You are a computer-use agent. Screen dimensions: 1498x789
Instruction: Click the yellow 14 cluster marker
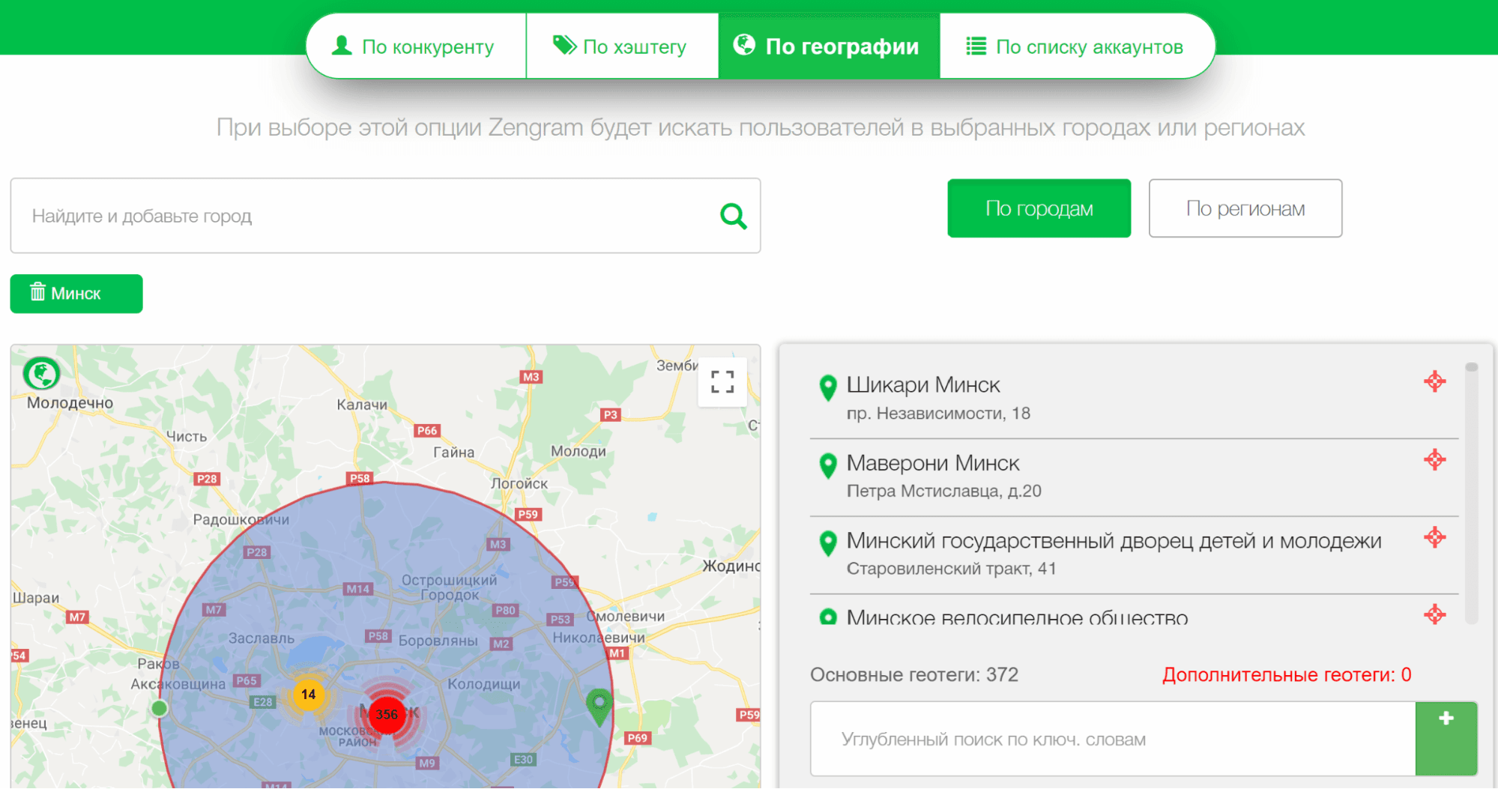(x=308, y=695)
